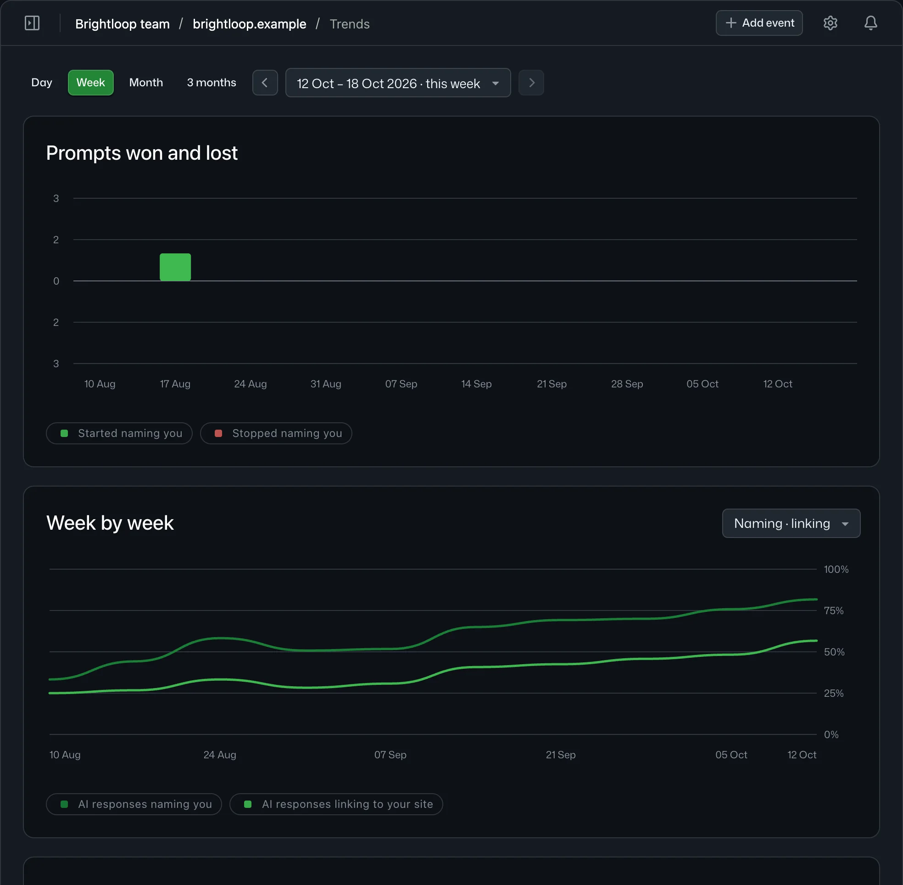Open brightloop.example breadcrumb link

click(x=250, y=24)
